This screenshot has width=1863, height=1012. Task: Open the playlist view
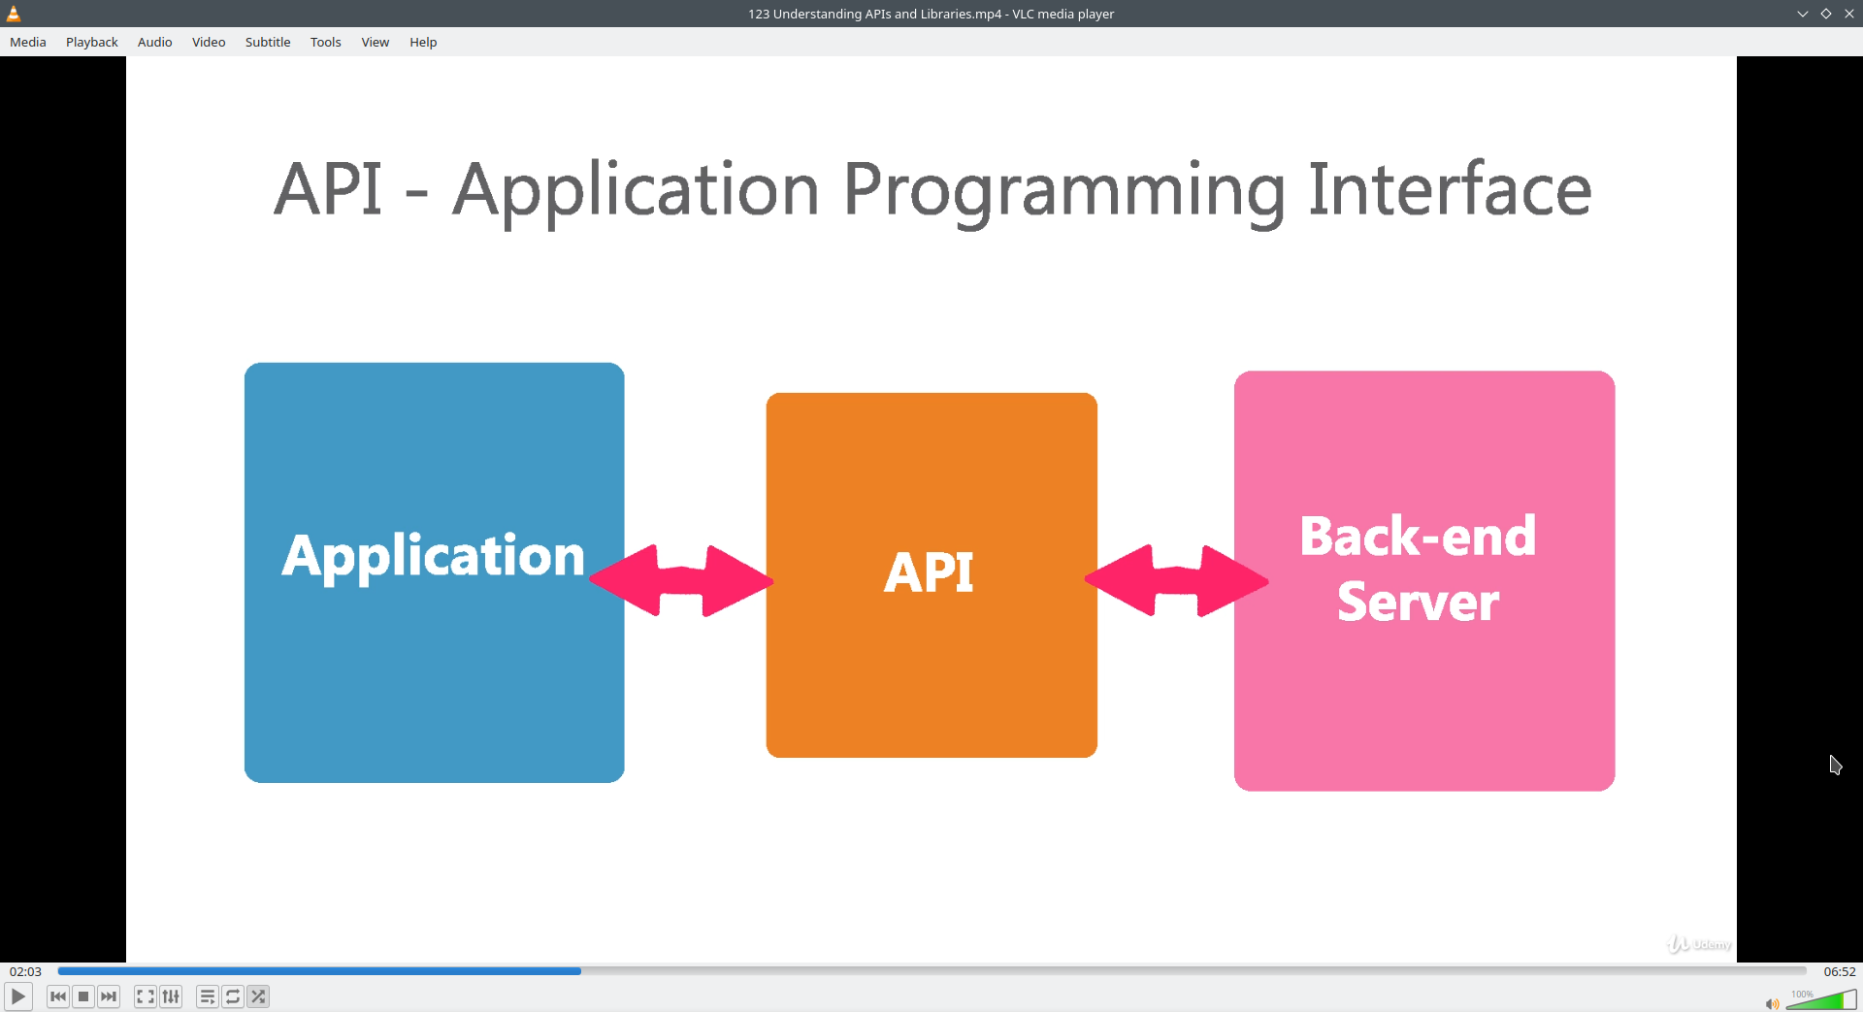pyautogui.click(x=208, y=996)
